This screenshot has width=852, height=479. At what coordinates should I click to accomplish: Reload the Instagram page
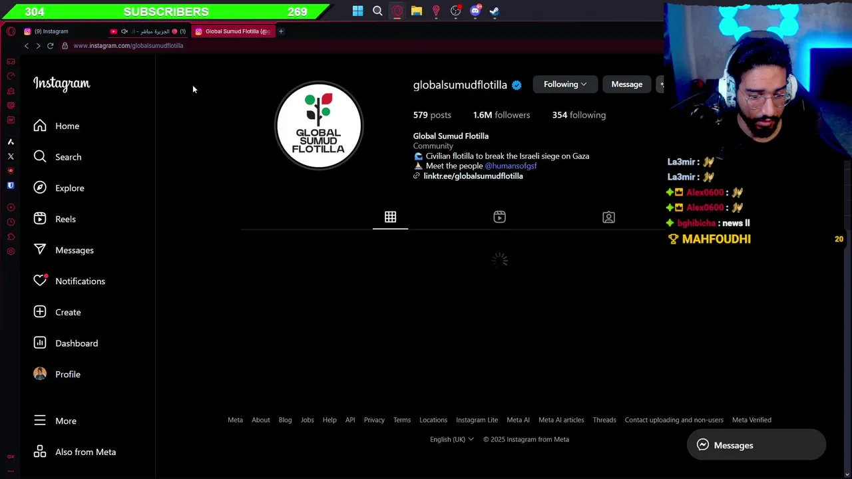pos(50,46)
